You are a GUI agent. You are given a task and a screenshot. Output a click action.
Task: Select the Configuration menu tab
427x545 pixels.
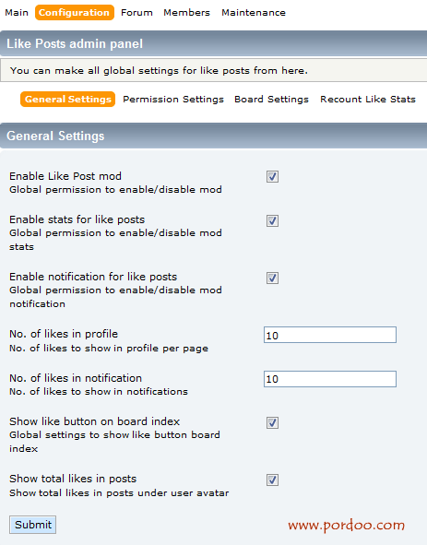[75, 13]
